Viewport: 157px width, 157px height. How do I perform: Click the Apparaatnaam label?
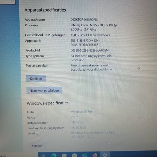click(x=35, y=20)
